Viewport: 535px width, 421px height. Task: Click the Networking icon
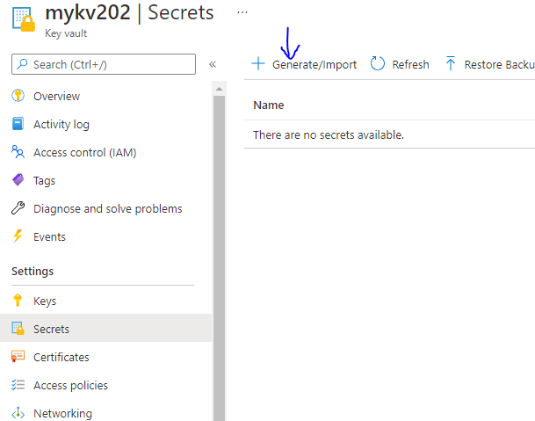click(18, 413)
